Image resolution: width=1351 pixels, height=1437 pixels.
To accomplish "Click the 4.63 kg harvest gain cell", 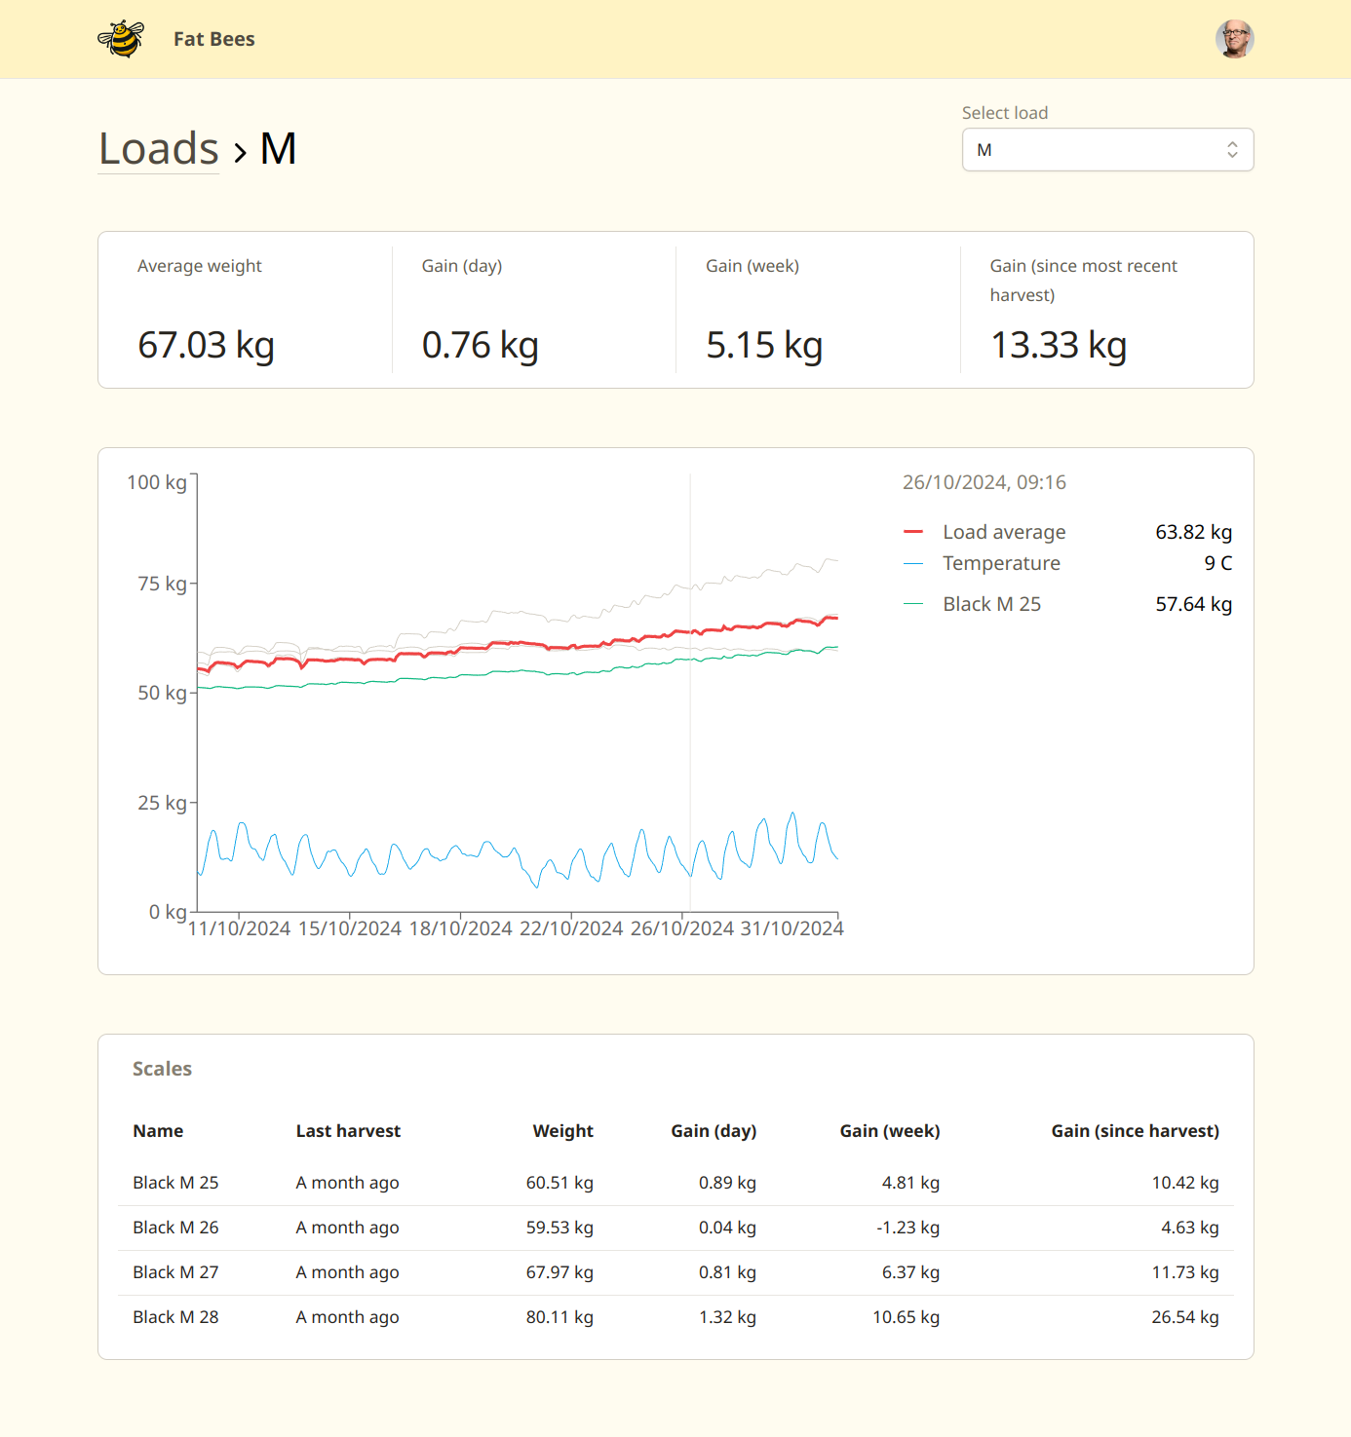I will coord(1190,1228).
